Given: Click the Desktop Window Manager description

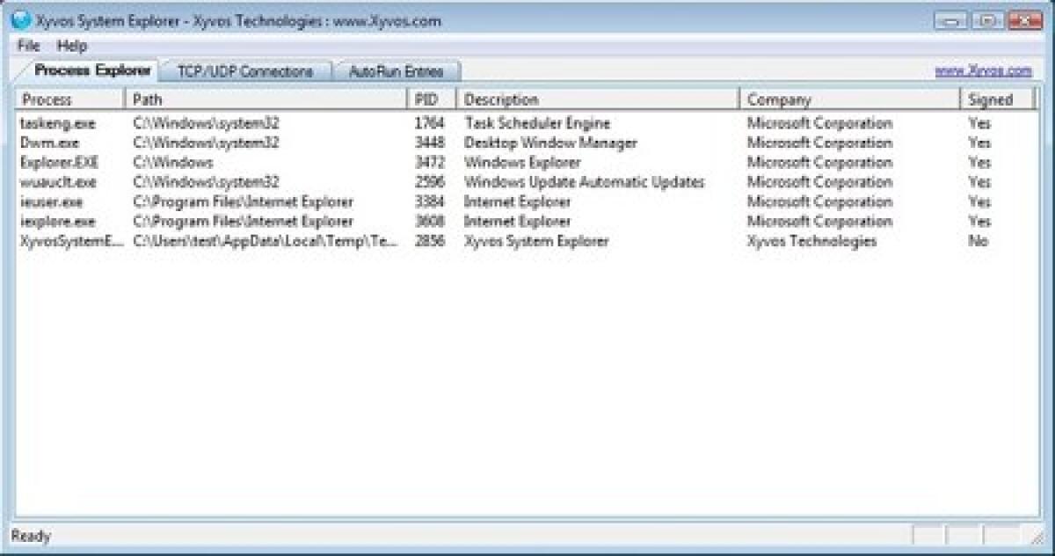Looking at the screenshot, I should 550,143.
